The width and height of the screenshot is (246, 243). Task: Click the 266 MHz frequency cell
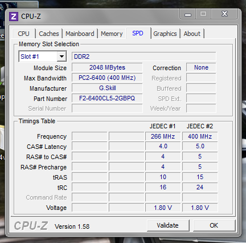163,136
